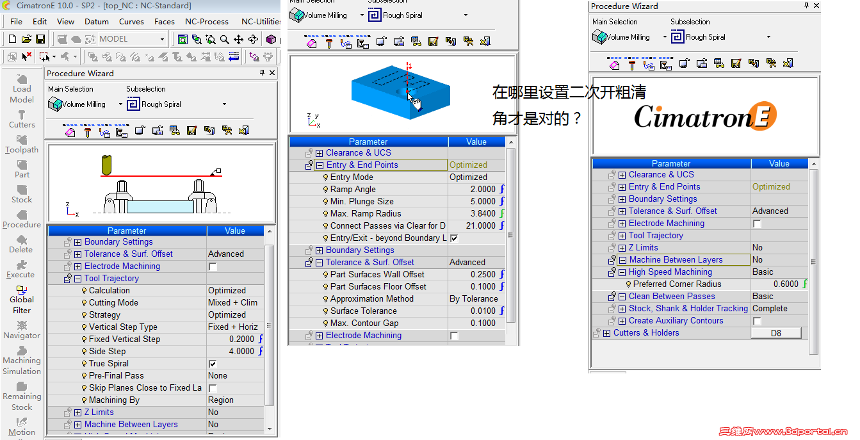The height and width of the screenshot is (440, 860).
Task: Select the Pan four-arrow icon
Action: coord(238,39)
